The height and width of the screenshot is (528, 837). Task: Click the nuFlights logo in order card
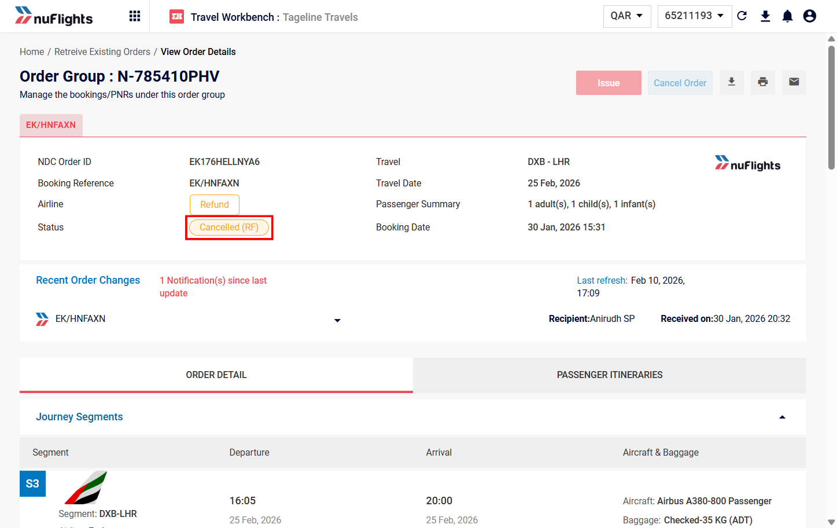click(747, 164)
